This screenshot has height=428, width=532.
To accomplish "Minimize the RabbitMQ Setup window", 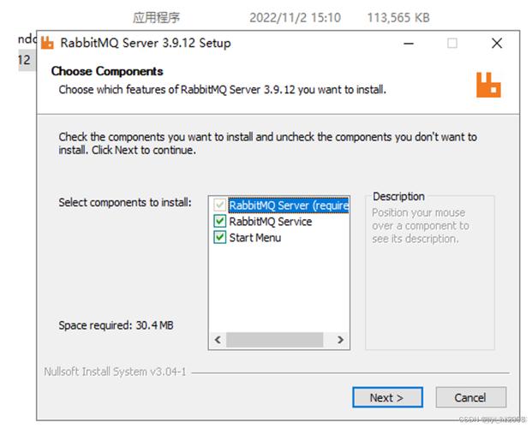I will click(409, 44).
